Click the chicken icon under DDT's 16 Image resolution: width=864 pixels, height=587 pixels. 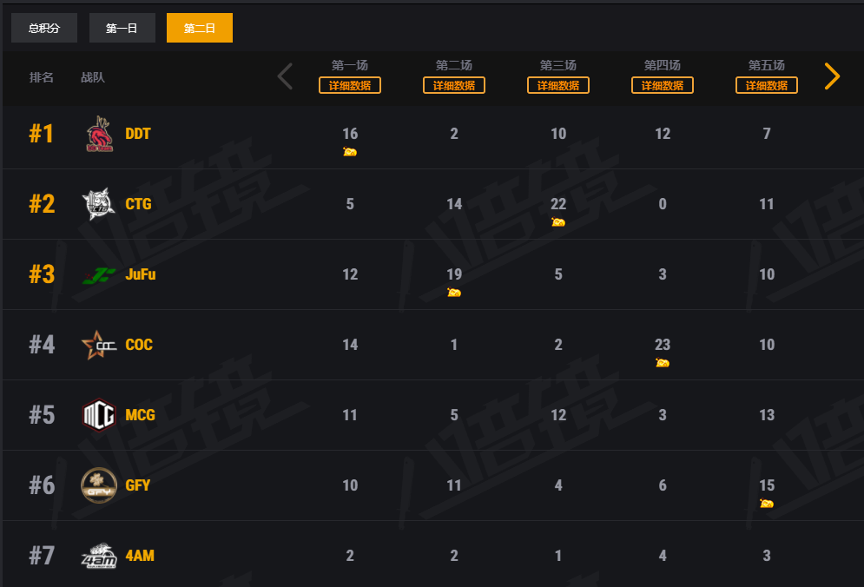350,152
